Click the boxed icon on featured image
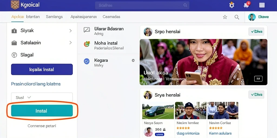 click(258, 79)
